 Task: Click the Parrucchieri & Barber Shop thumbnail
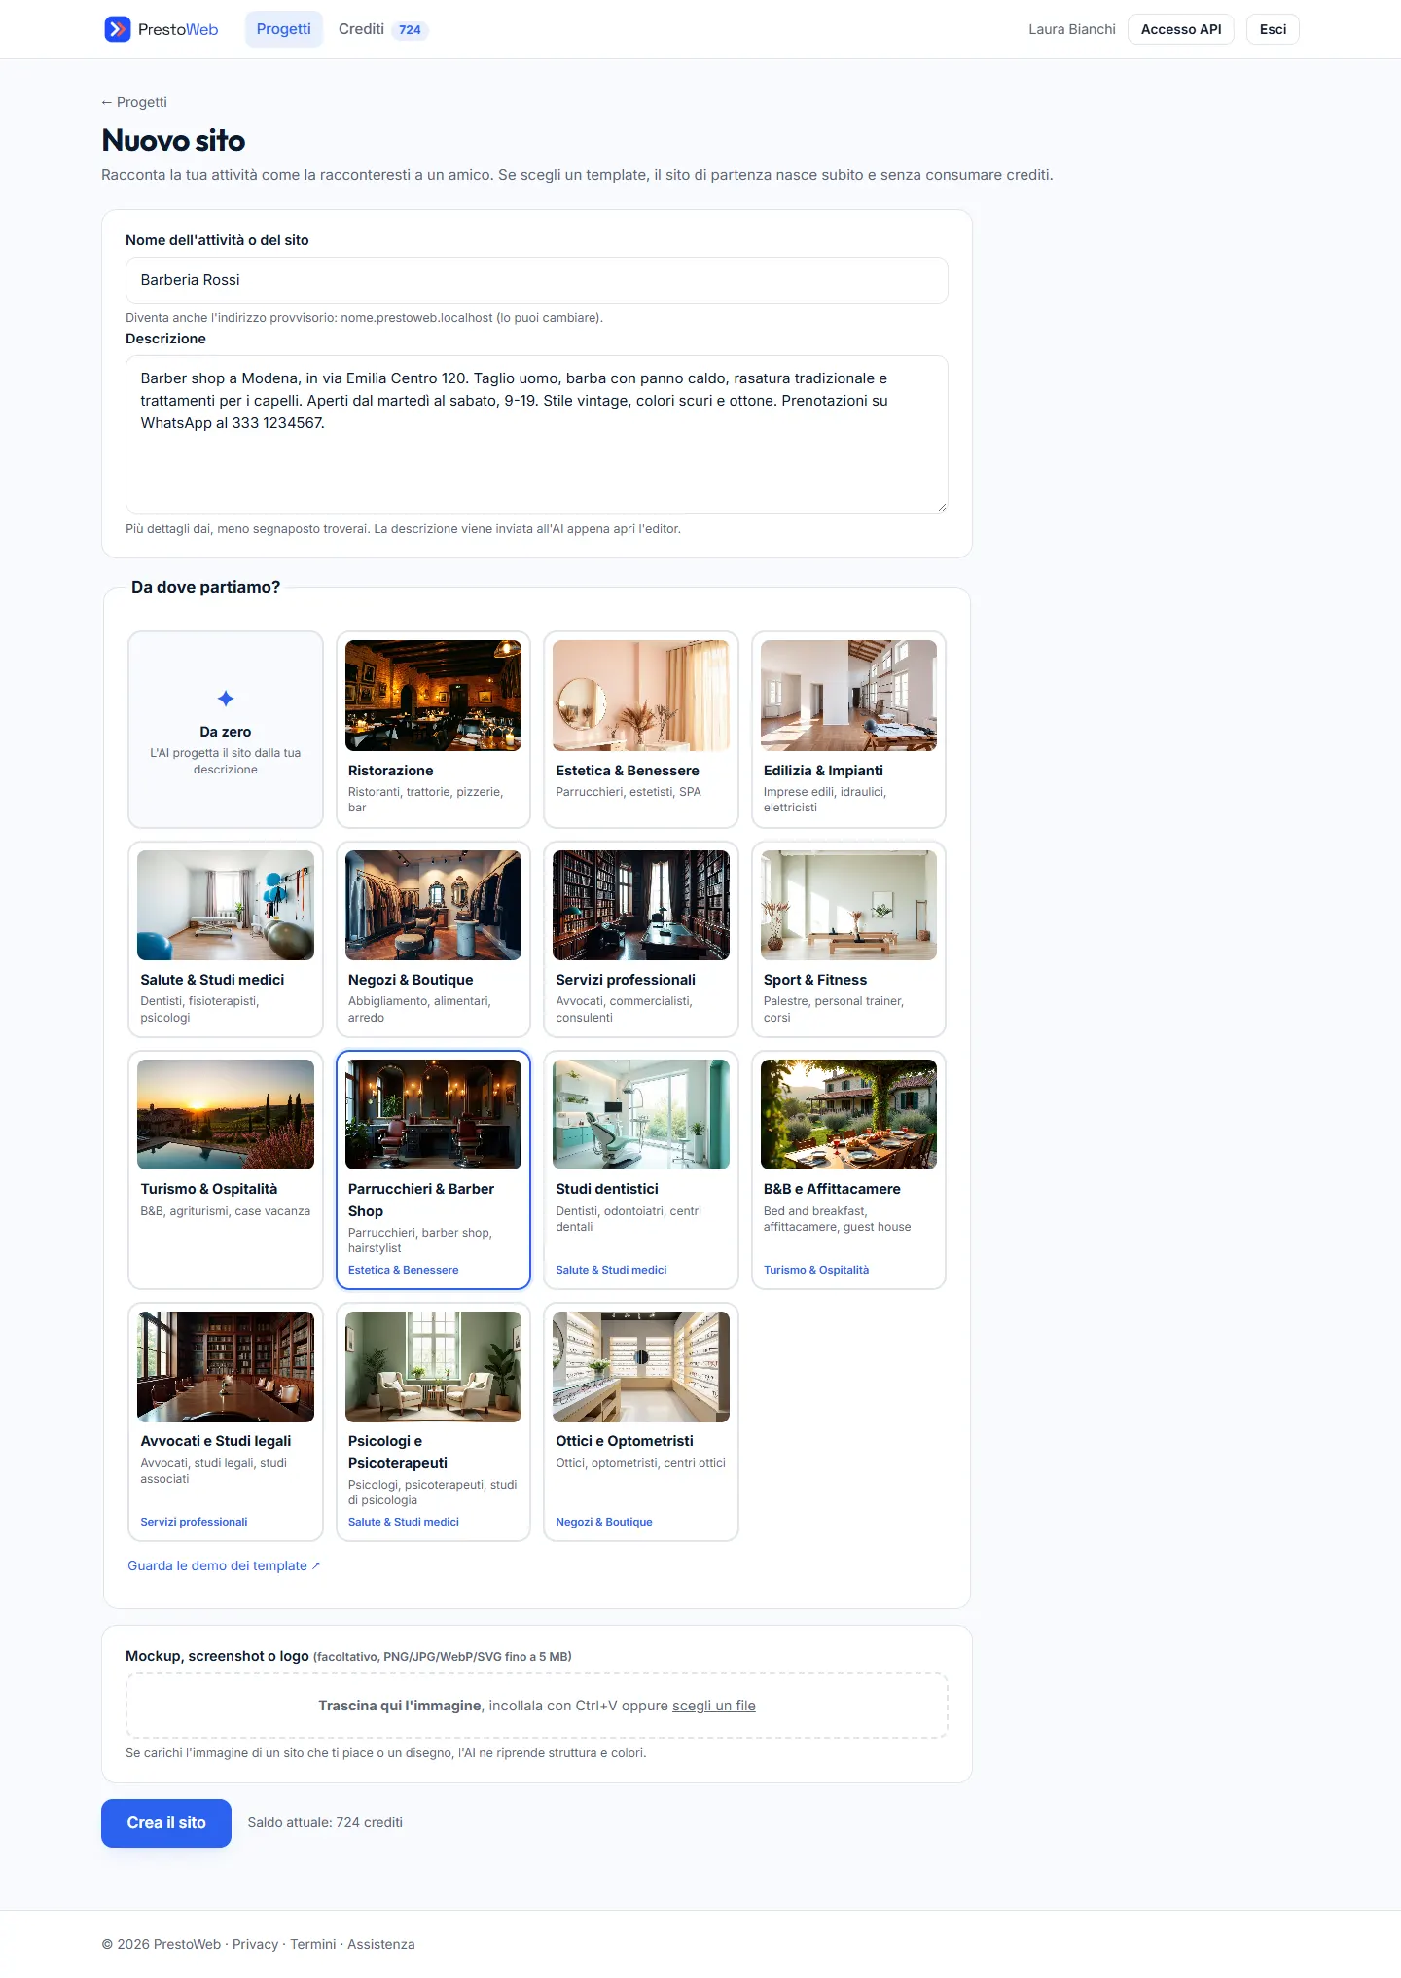[433, 1114]
